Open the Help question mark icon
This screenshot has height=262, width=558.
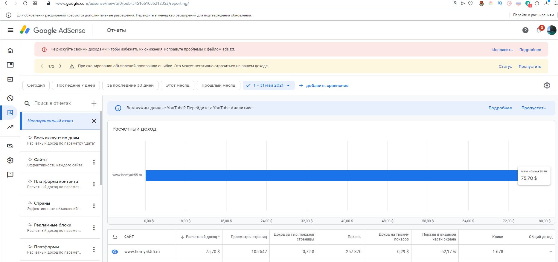pyautogui.click(x=525, y=30)
